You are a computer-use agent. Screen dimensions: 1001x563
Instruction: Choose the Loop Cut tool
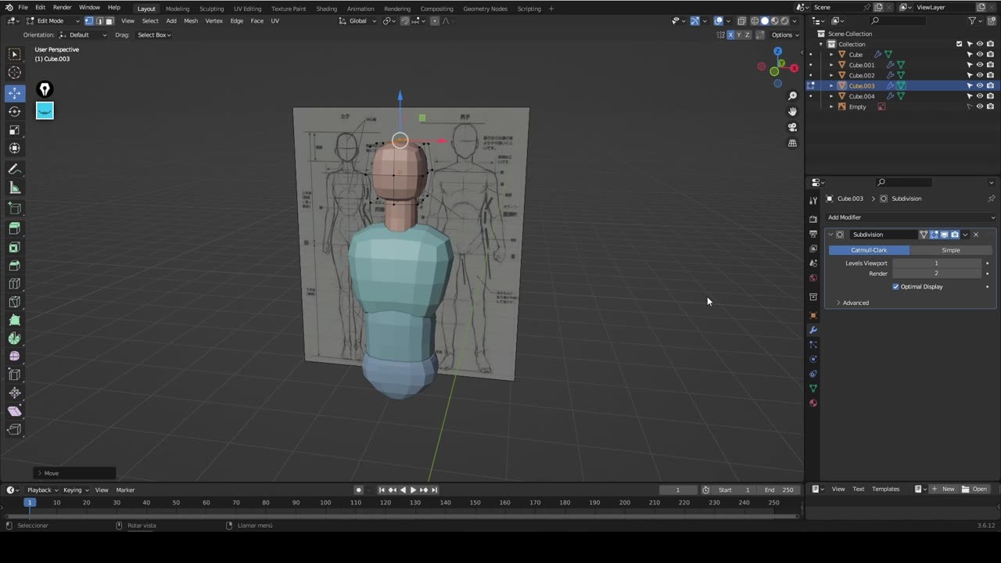click(14, 284)
